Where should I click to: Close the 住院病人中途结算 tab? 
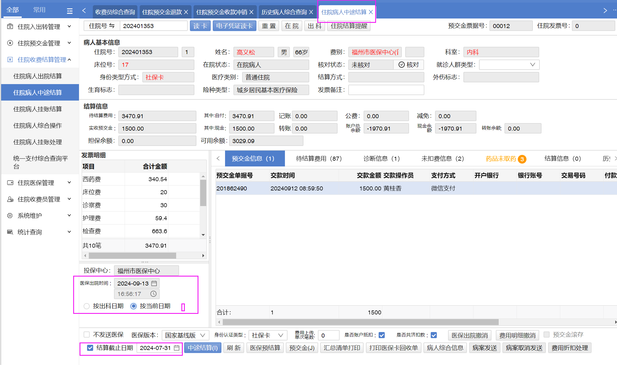point(371,12)
